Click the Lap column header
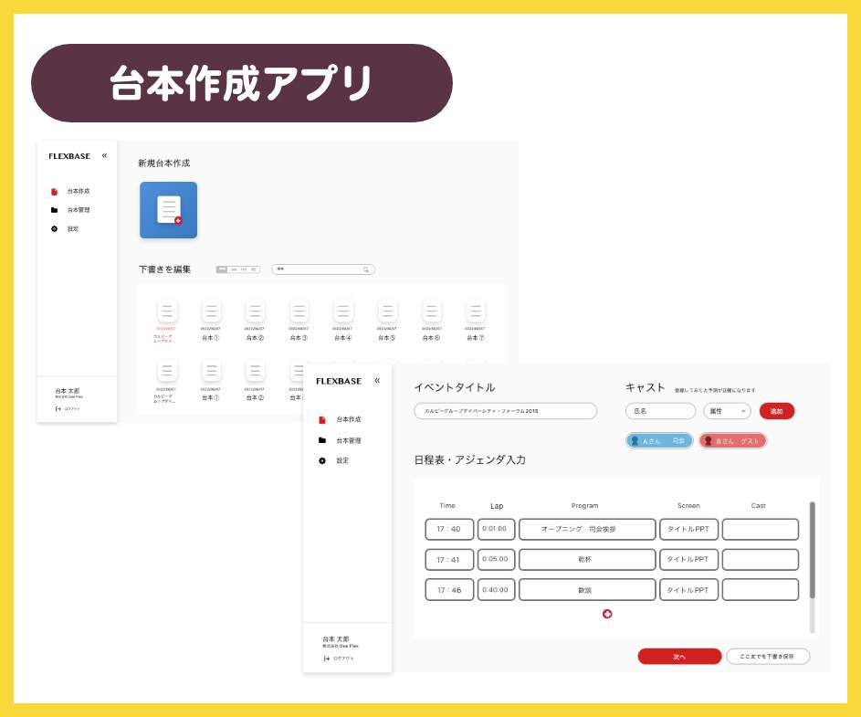The height and width of the screenshot is (717, 861). (x=497, y=506)
